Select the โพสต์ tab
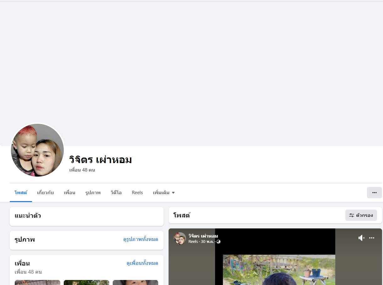This screenshot has height=285, width=383. (21, 193)
